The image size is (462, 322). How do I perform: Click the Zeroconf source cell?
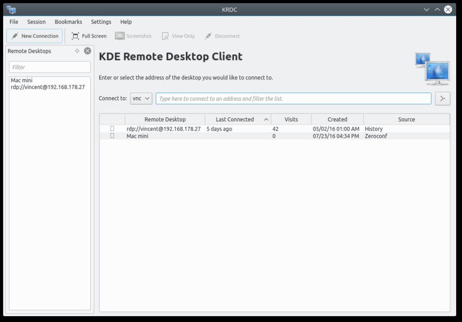pos(376,136)
